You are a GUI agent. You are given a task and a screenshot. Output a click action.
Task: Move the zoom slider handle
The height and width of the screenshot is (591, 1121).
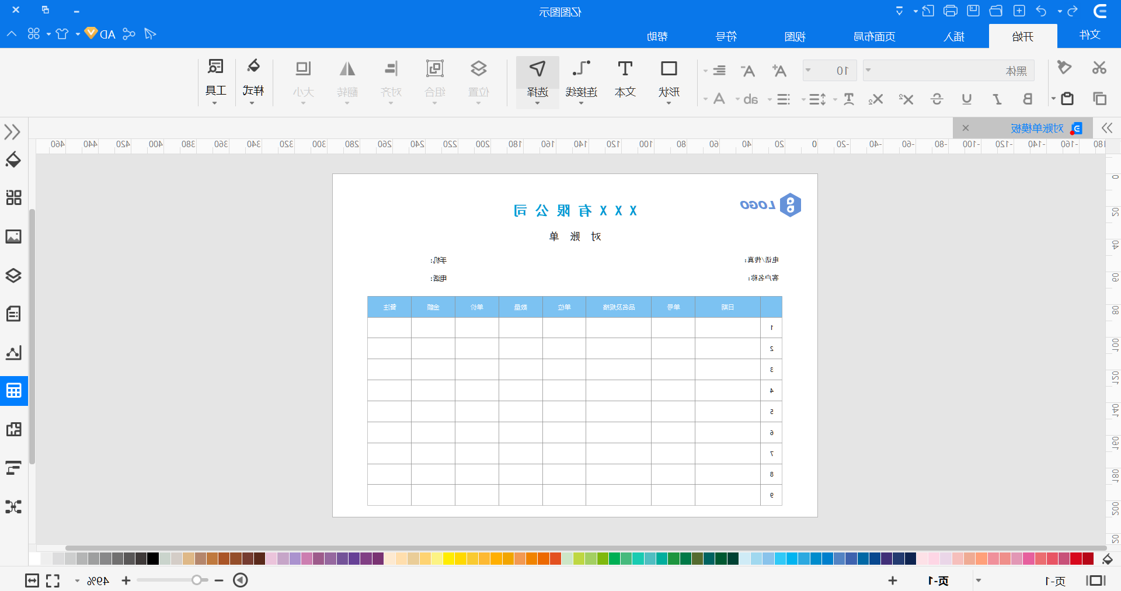pos(197,580)
